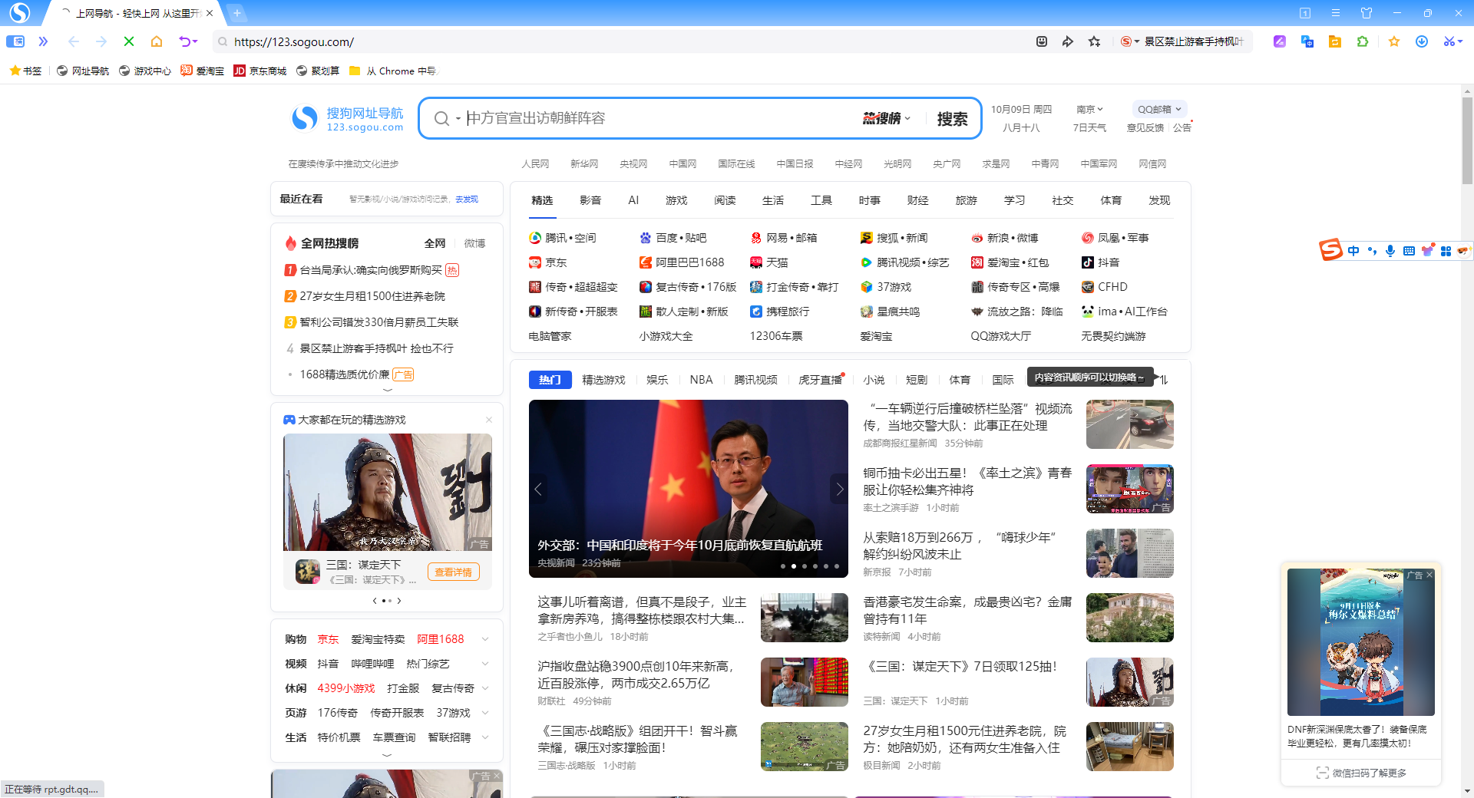Switch to the 影音 category tab
Image resolution: width=1474 pixels, height=798 pixels.
590,200
